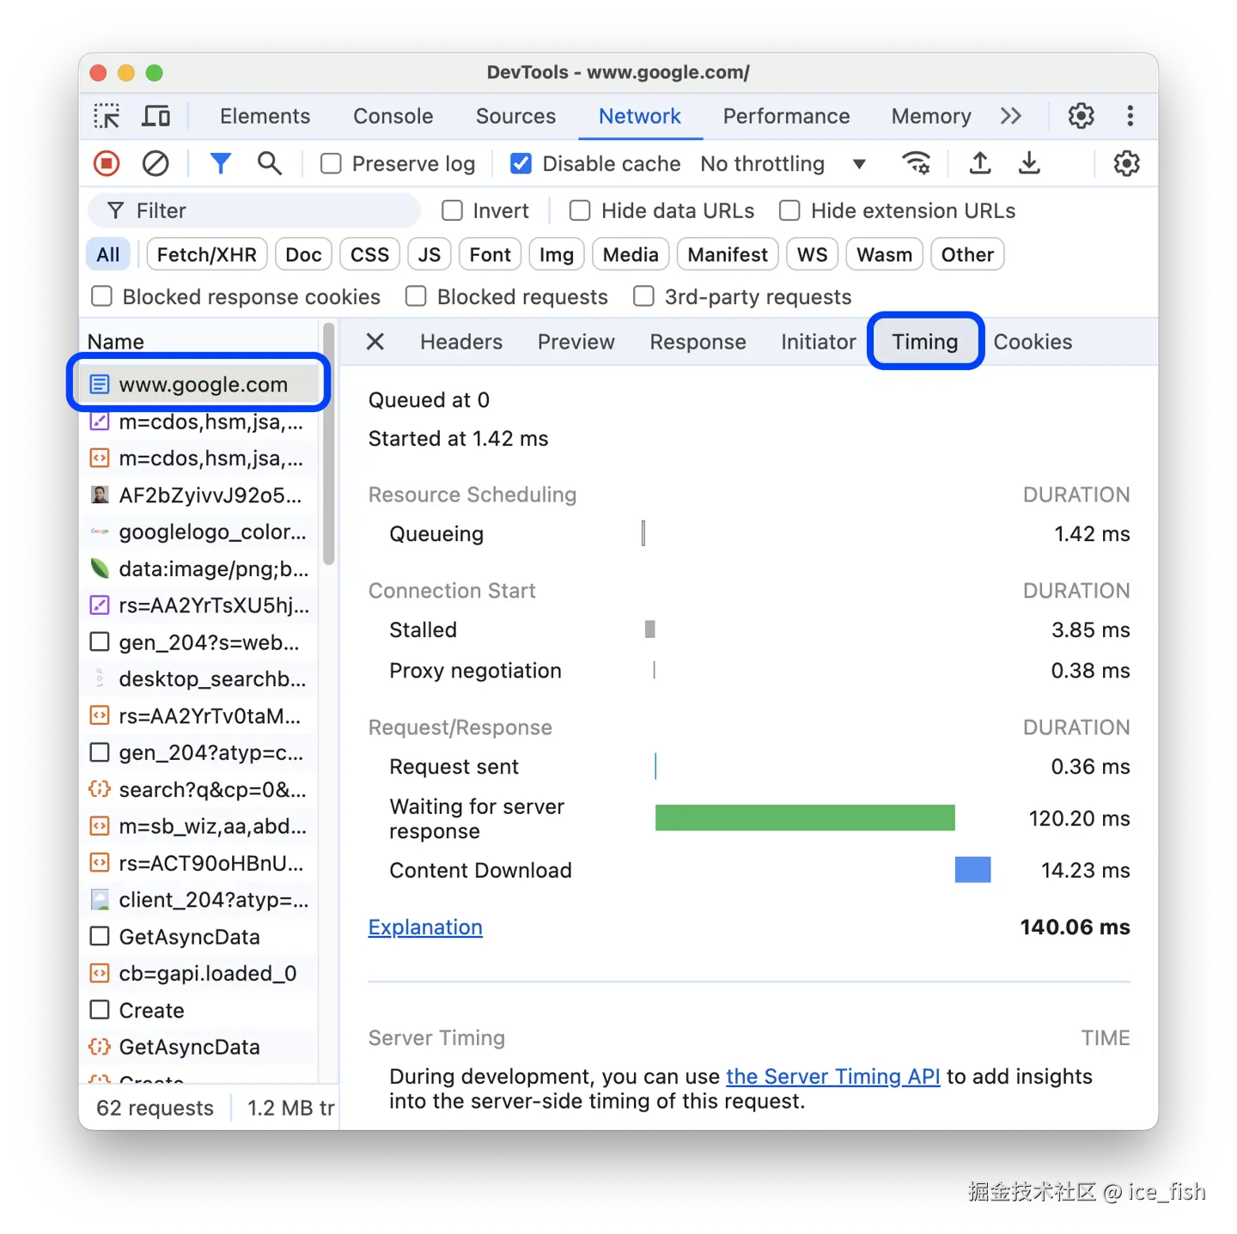This screenshot has width=1237, height=1234.
Task: Select the search?q&cp=0 request
Action: 198,790
